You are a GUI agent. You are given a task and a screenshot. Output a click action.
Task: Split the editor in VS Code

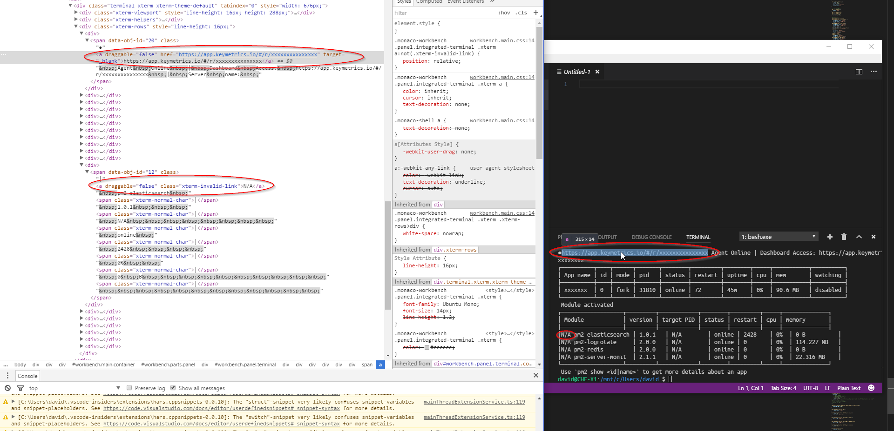[859, 72]
